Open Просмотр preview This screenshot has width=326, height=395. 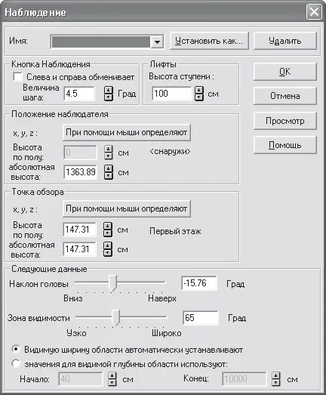coord(284,121)
